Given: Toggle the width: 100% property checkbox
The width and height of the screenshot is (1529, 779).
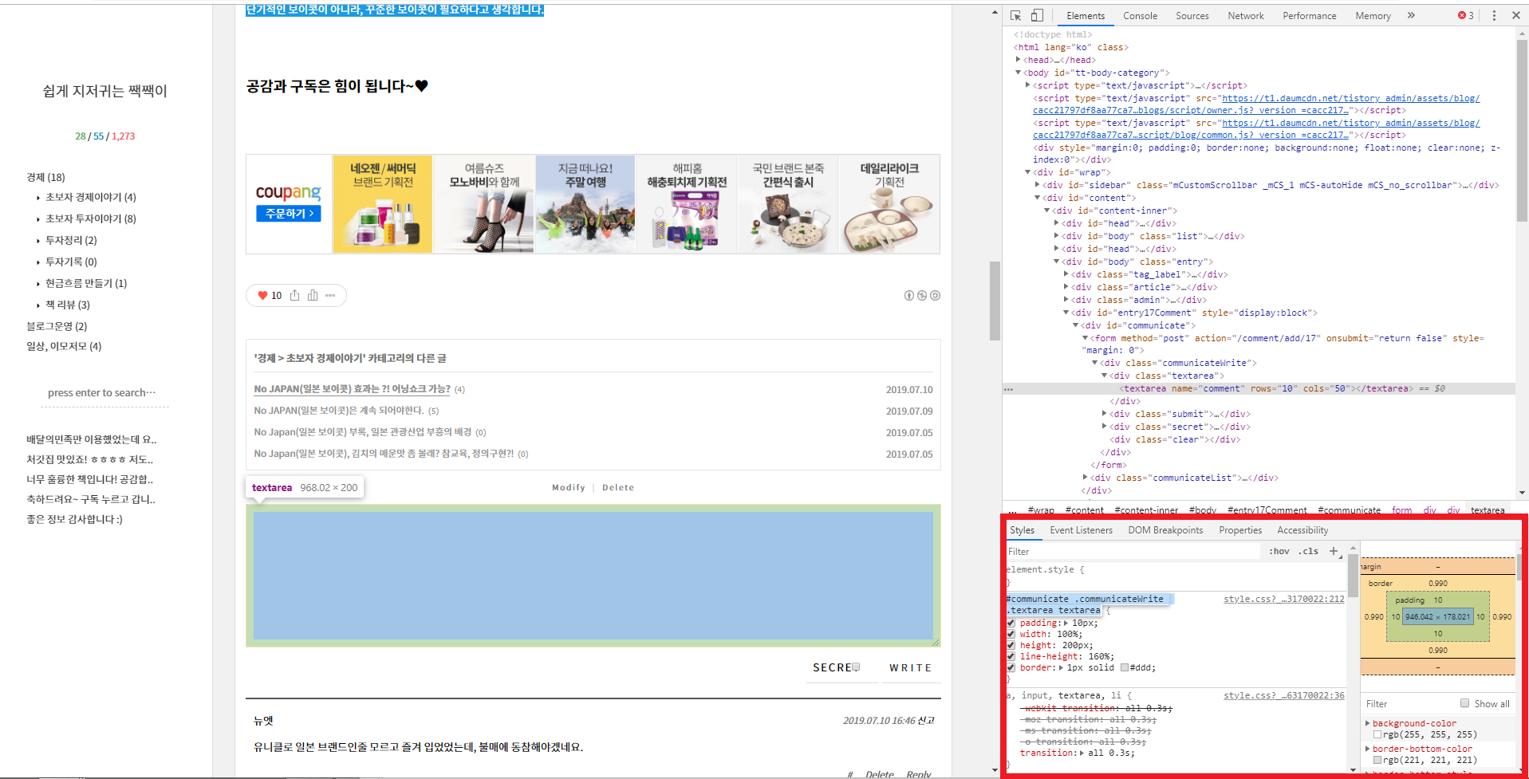Looking at the screenshot, I should (1011, 635).
